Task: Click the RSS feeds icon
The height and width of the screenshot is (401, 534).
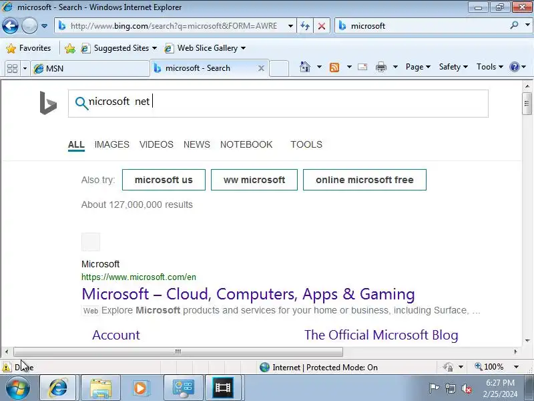Action: click(334, 68)
